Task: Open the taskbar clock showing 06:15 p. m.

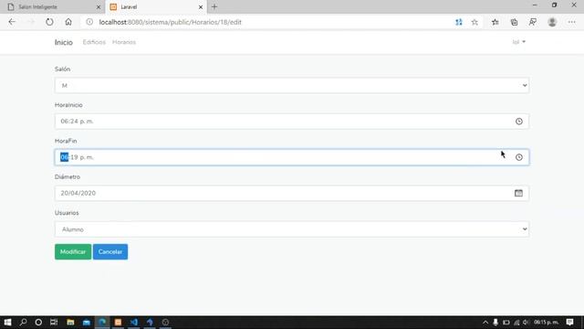Action: tap(546, 322)
